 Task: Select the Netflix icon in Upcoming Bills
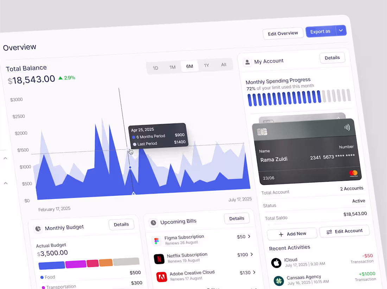click(x=159, y=259)
